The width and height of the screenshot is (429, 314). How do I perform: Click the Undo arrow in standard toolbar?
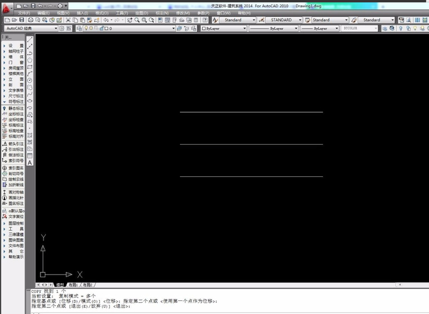click(106, 20)
